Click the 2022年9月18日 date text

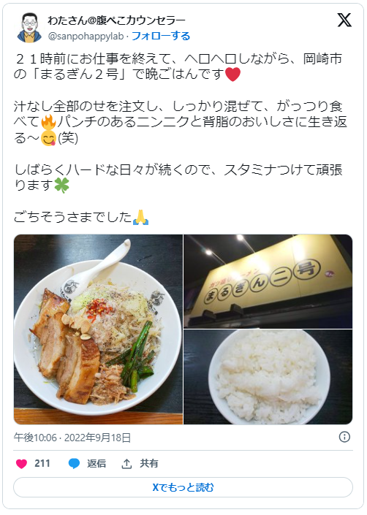(97, 438)
